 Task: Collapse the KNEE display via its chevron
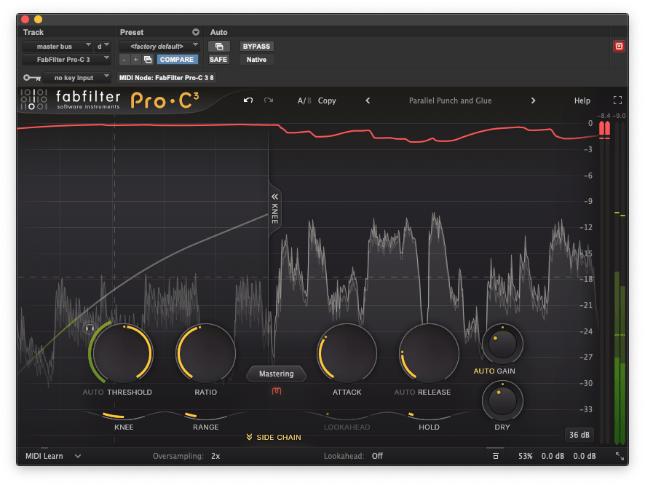[274, 197]
